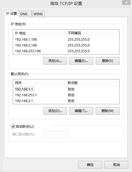
Task: Select gateway 192.168.253.1 row
Action: 66,95
